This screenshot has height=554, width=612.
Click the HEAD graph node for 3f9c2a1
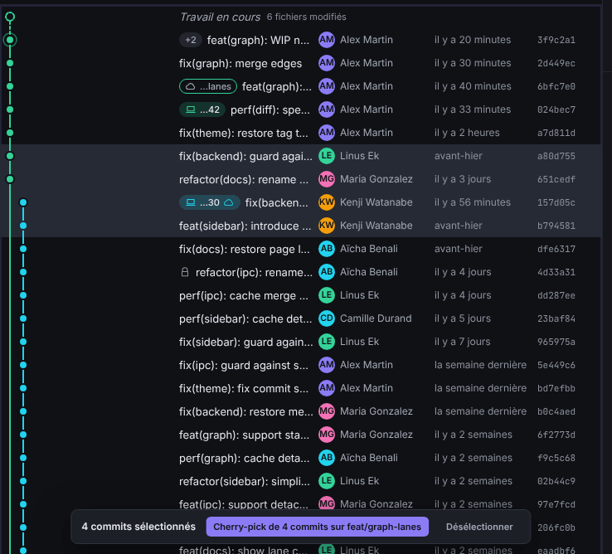tap(10, 40)
